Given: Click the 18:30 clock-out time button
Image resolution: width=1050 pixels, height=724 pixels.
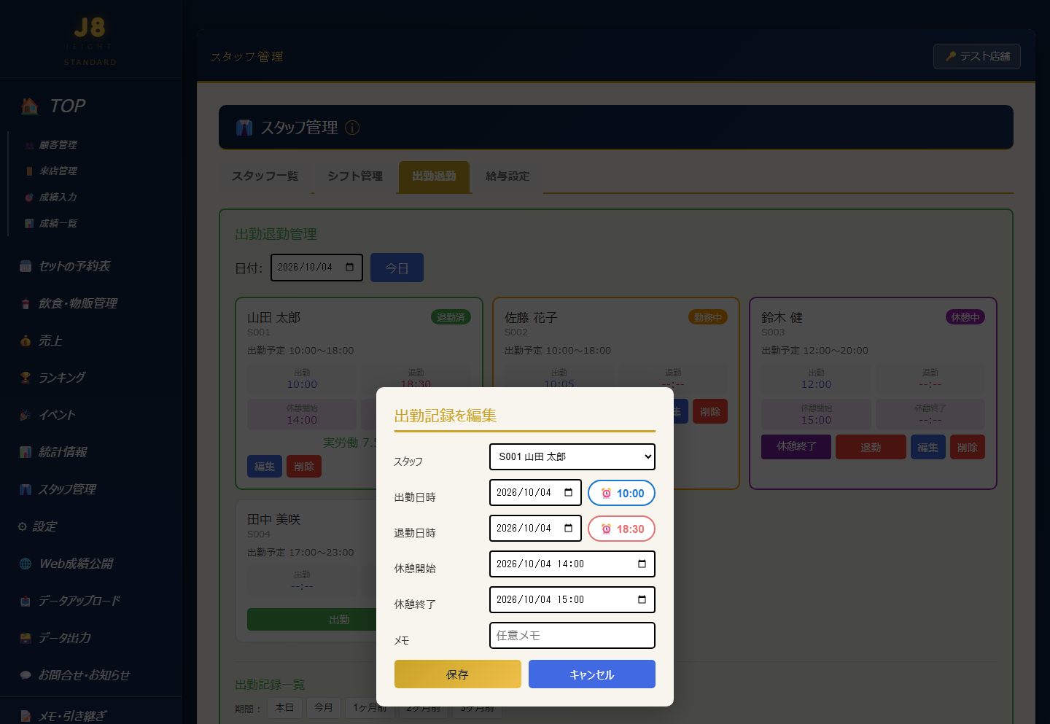Looking at the screenshot, I should click(621, 529).
